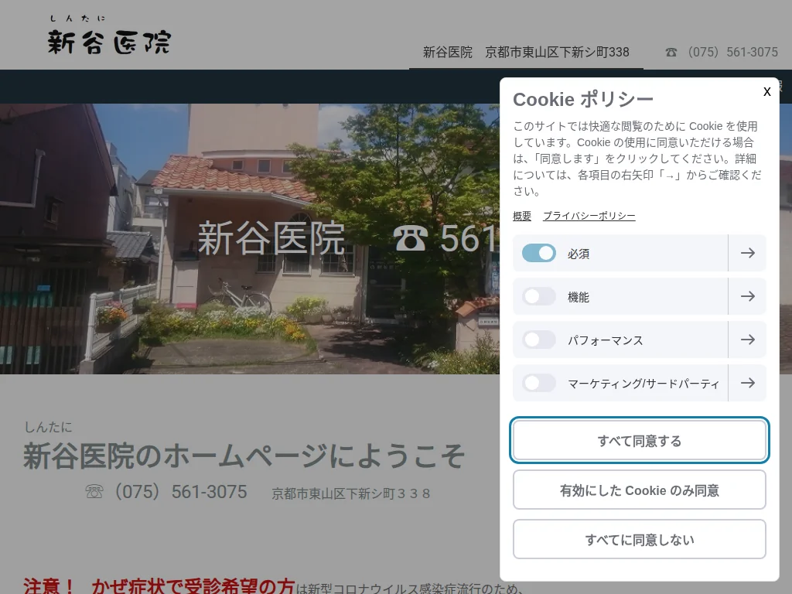Enable the マーケティング/サードパーティ toggle
This screenshot has width=792, height=594.
[538, 383]
